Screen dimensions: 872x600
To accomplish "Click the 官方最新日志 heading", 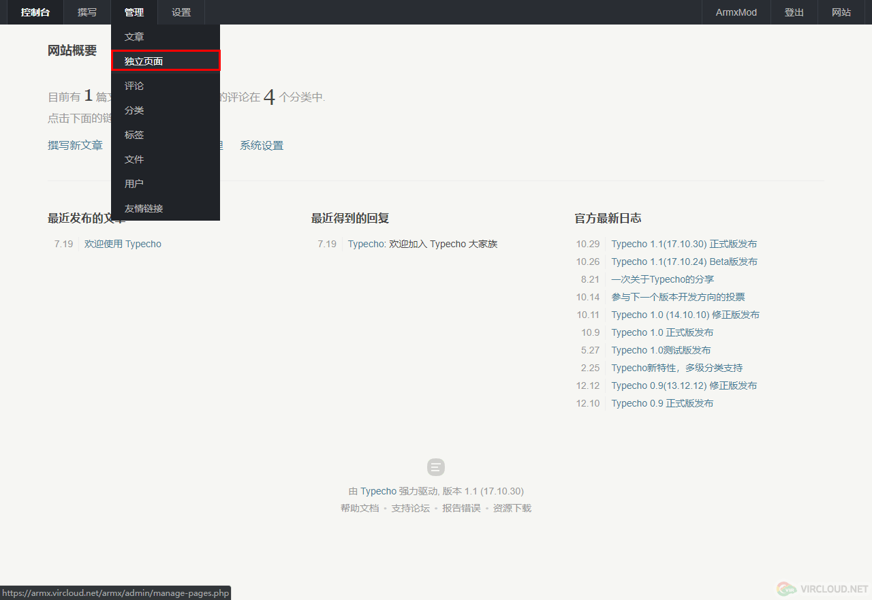I will [x=608, y=219].
